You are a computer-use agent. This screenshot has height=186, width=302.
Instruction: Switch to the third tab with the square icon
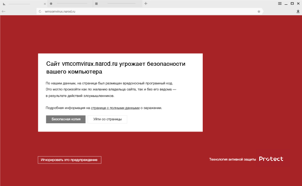point(117,3)
